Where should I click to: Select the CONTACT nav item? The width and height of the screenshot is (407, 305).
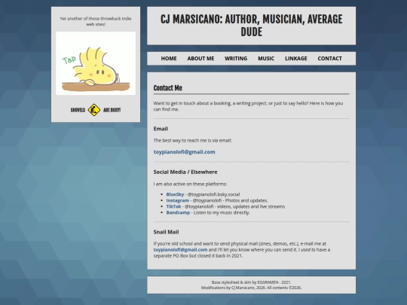[x=329, y=59]
